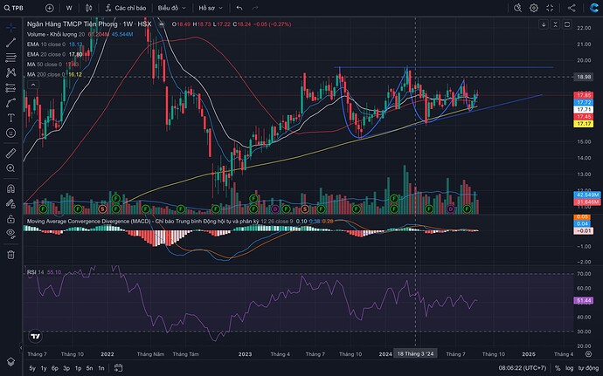603x376 pixels.
Task: Select the forecast/position projection tool
Action: 10,88
